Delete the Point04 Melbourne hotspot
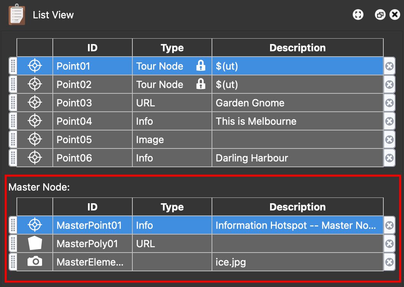Image resolution: width=404 pixels, height=287 pixels. tap(389, 121)
